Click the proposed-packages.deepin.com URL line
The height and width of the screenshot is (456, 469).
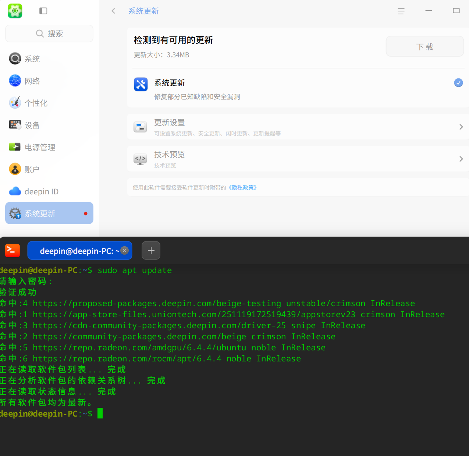click(x=207, y=304)
